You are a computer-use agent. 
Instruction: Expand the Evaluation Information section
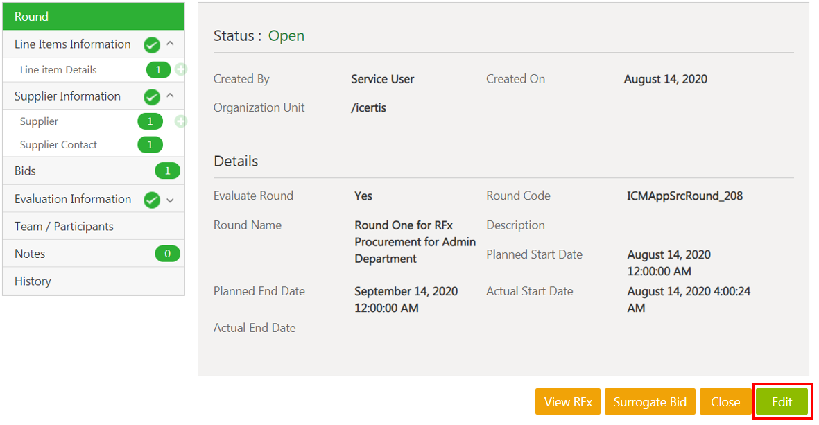[x=171, y=200]
